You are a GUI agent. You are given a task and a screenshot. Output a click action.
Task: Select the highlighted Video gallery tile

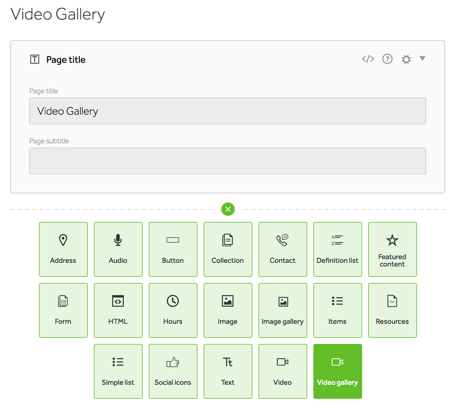click(338, 371)
